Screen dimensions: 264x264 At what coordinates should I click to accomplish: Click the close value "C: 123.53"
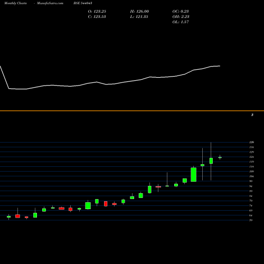coord(97,17)
